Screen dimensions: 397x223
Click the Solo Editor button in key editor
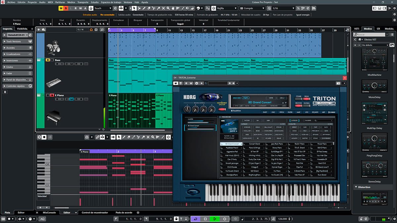click(39, 137)
